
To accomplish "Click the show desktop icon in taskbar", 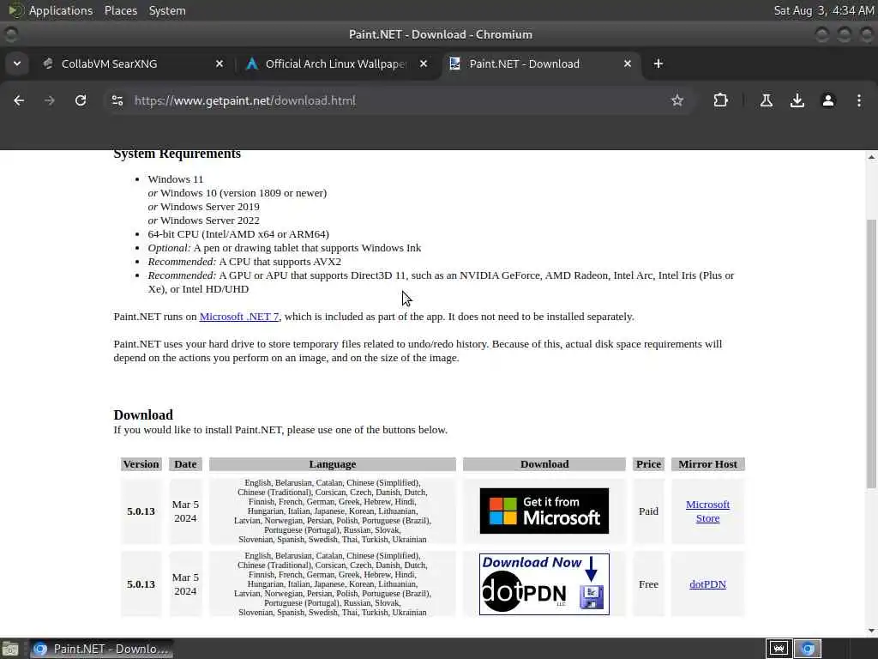I will (x=10, y=649).
